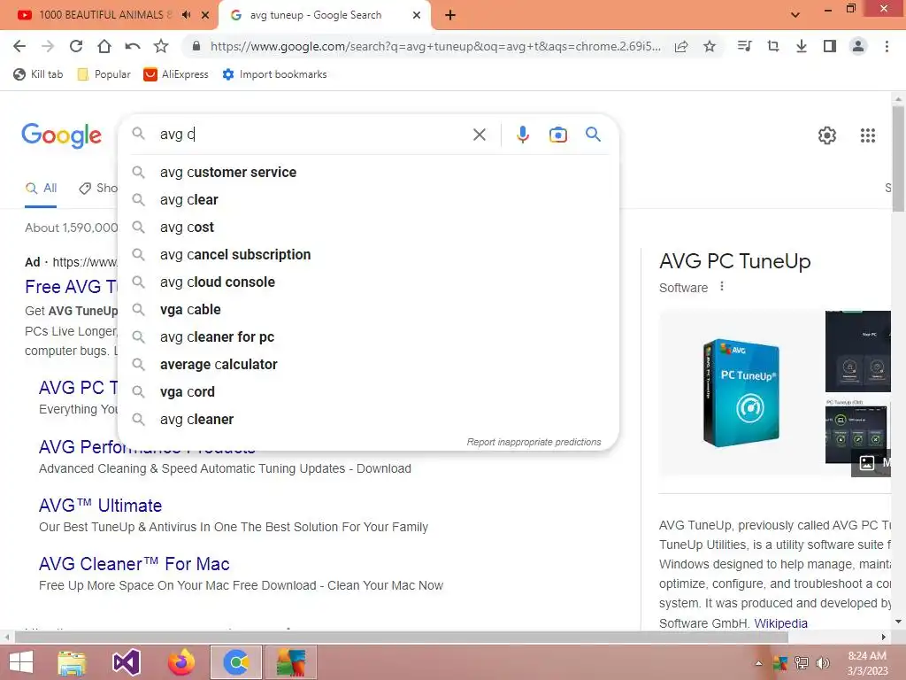Open the home page via house icon
906x680 pixels.
(x=104, y=46)
